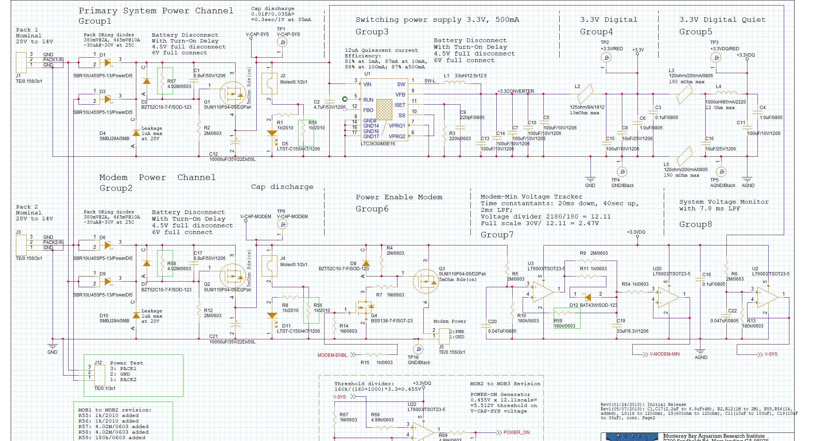816x441 pixels.
Task: Select the 'LTC3630/MSE16' part label
Action: (x=378, y=144)
